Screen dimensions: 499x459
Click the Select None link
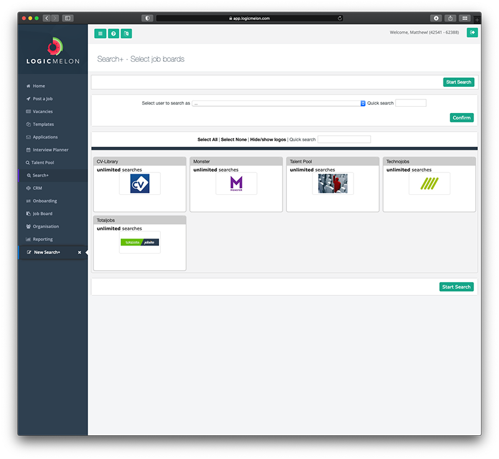(234, 139)
